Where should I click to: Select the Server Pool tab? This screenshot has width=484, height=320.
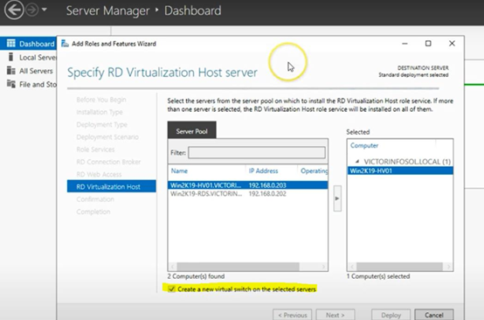tap(191, 131)
